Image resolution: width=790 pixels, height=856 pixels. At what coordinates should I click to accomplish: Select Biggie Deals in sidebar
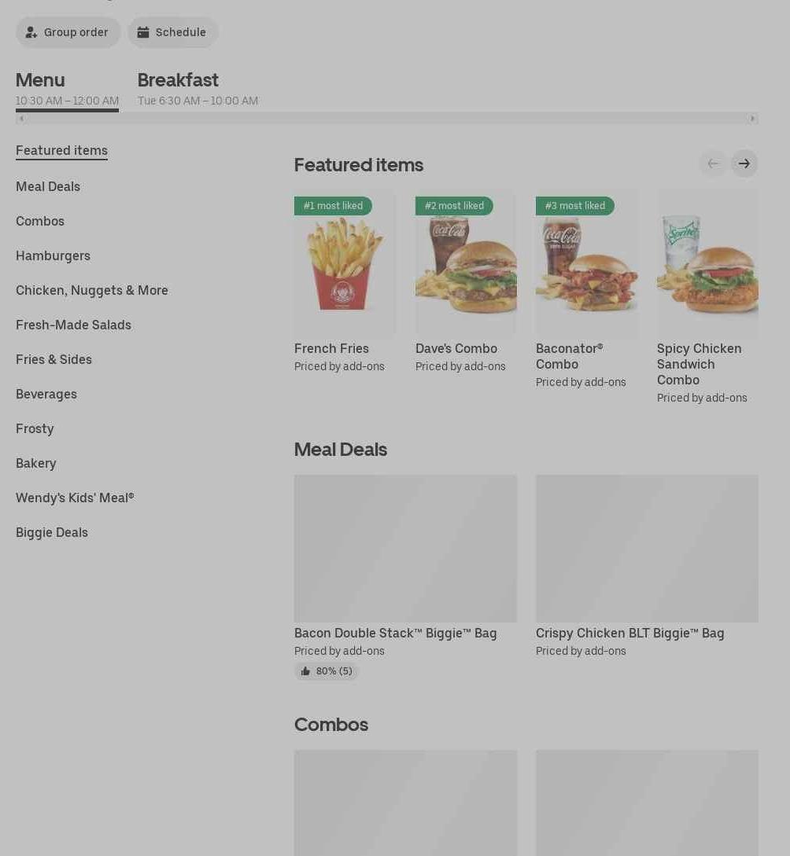pyautogui.click(x=52, y=532)
